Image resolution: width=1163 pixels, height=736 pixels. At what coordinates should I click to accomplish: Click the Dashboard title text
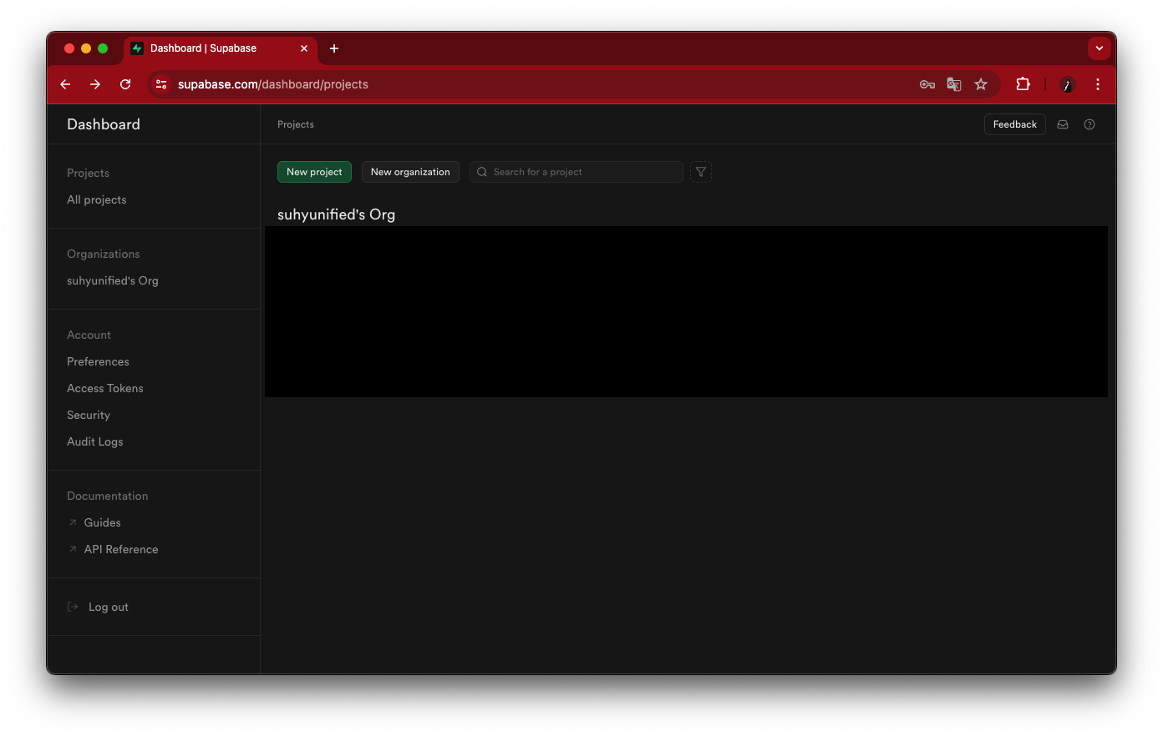tap(104, 124)
